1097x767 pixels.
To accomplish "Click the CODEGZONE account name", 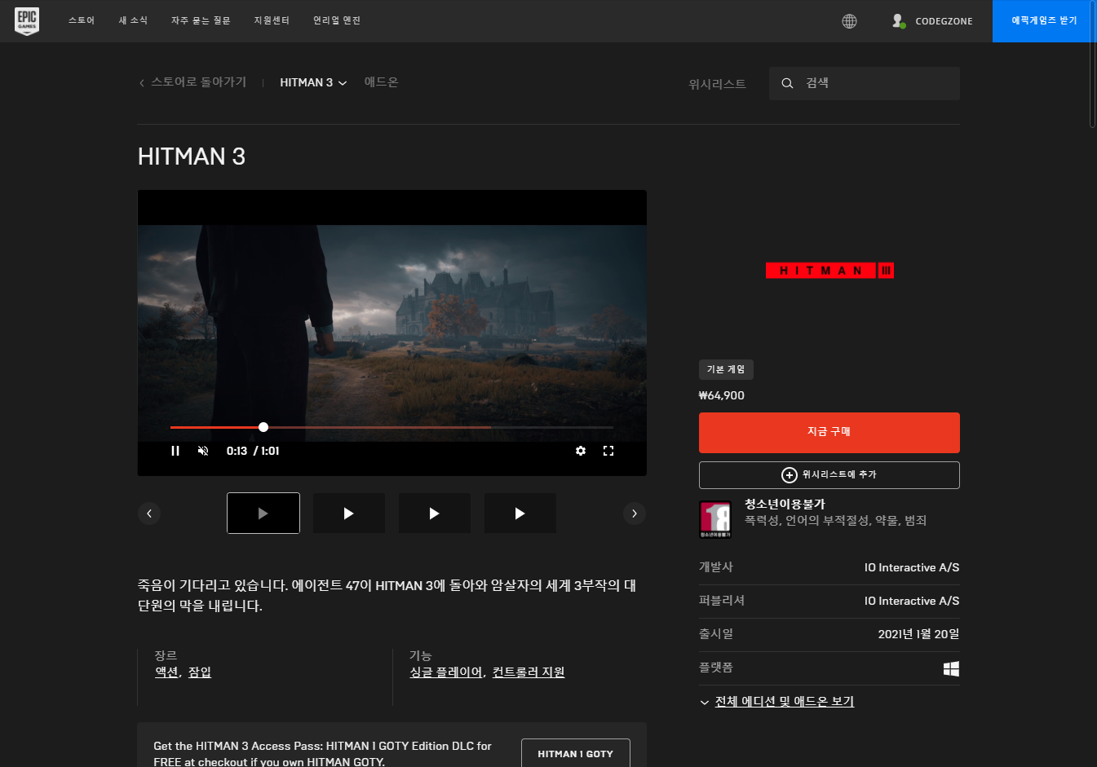I will click(944, 21).
